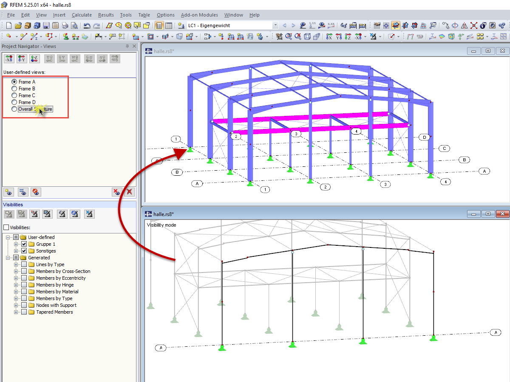Expand the Members by Eccentricity node

16,278
